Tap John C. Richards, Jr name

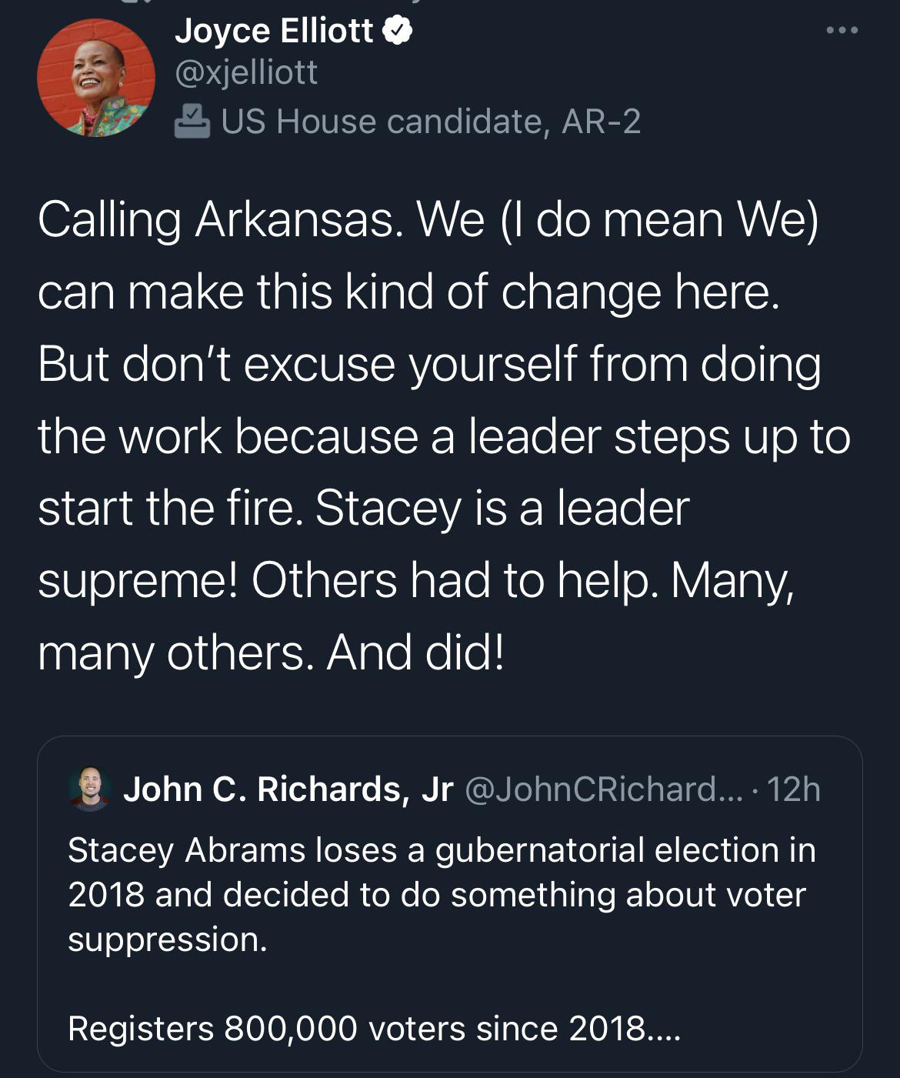tap(288, 789)
